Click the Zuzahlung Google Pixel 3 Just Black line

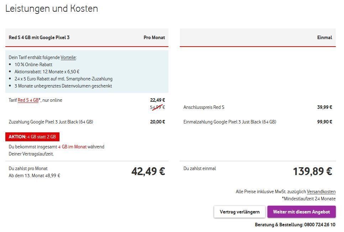pos(87,122)
